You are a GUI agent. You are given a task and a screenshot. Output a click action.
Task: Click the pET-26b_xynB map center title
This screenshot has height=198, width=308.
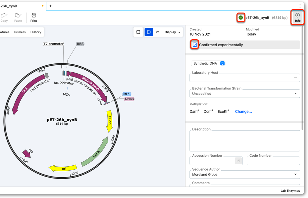62,120
